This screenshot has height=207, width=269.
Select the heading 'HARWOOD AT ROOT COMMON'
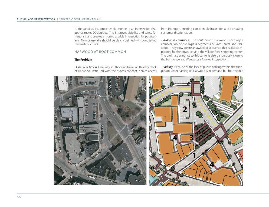pyautogui.click(x=100, y=52)
